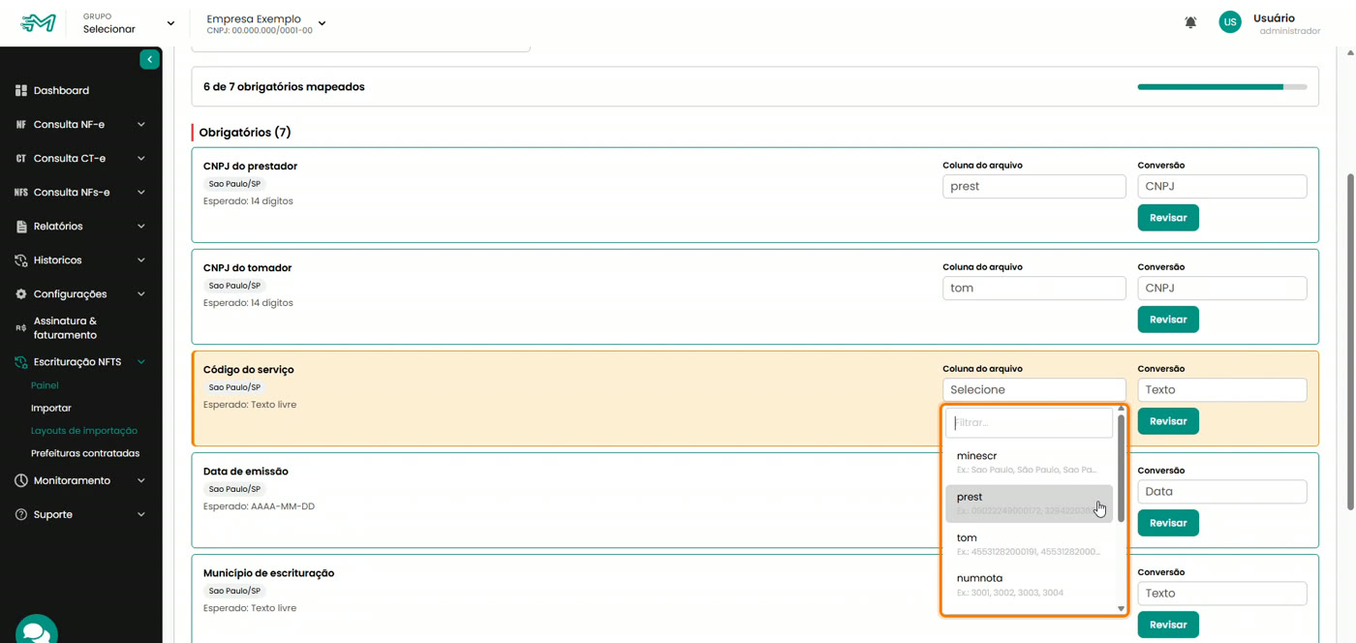Open Conversão field for CNPJ do prestador
The image size is (1356, 643).
(1221, 186)
